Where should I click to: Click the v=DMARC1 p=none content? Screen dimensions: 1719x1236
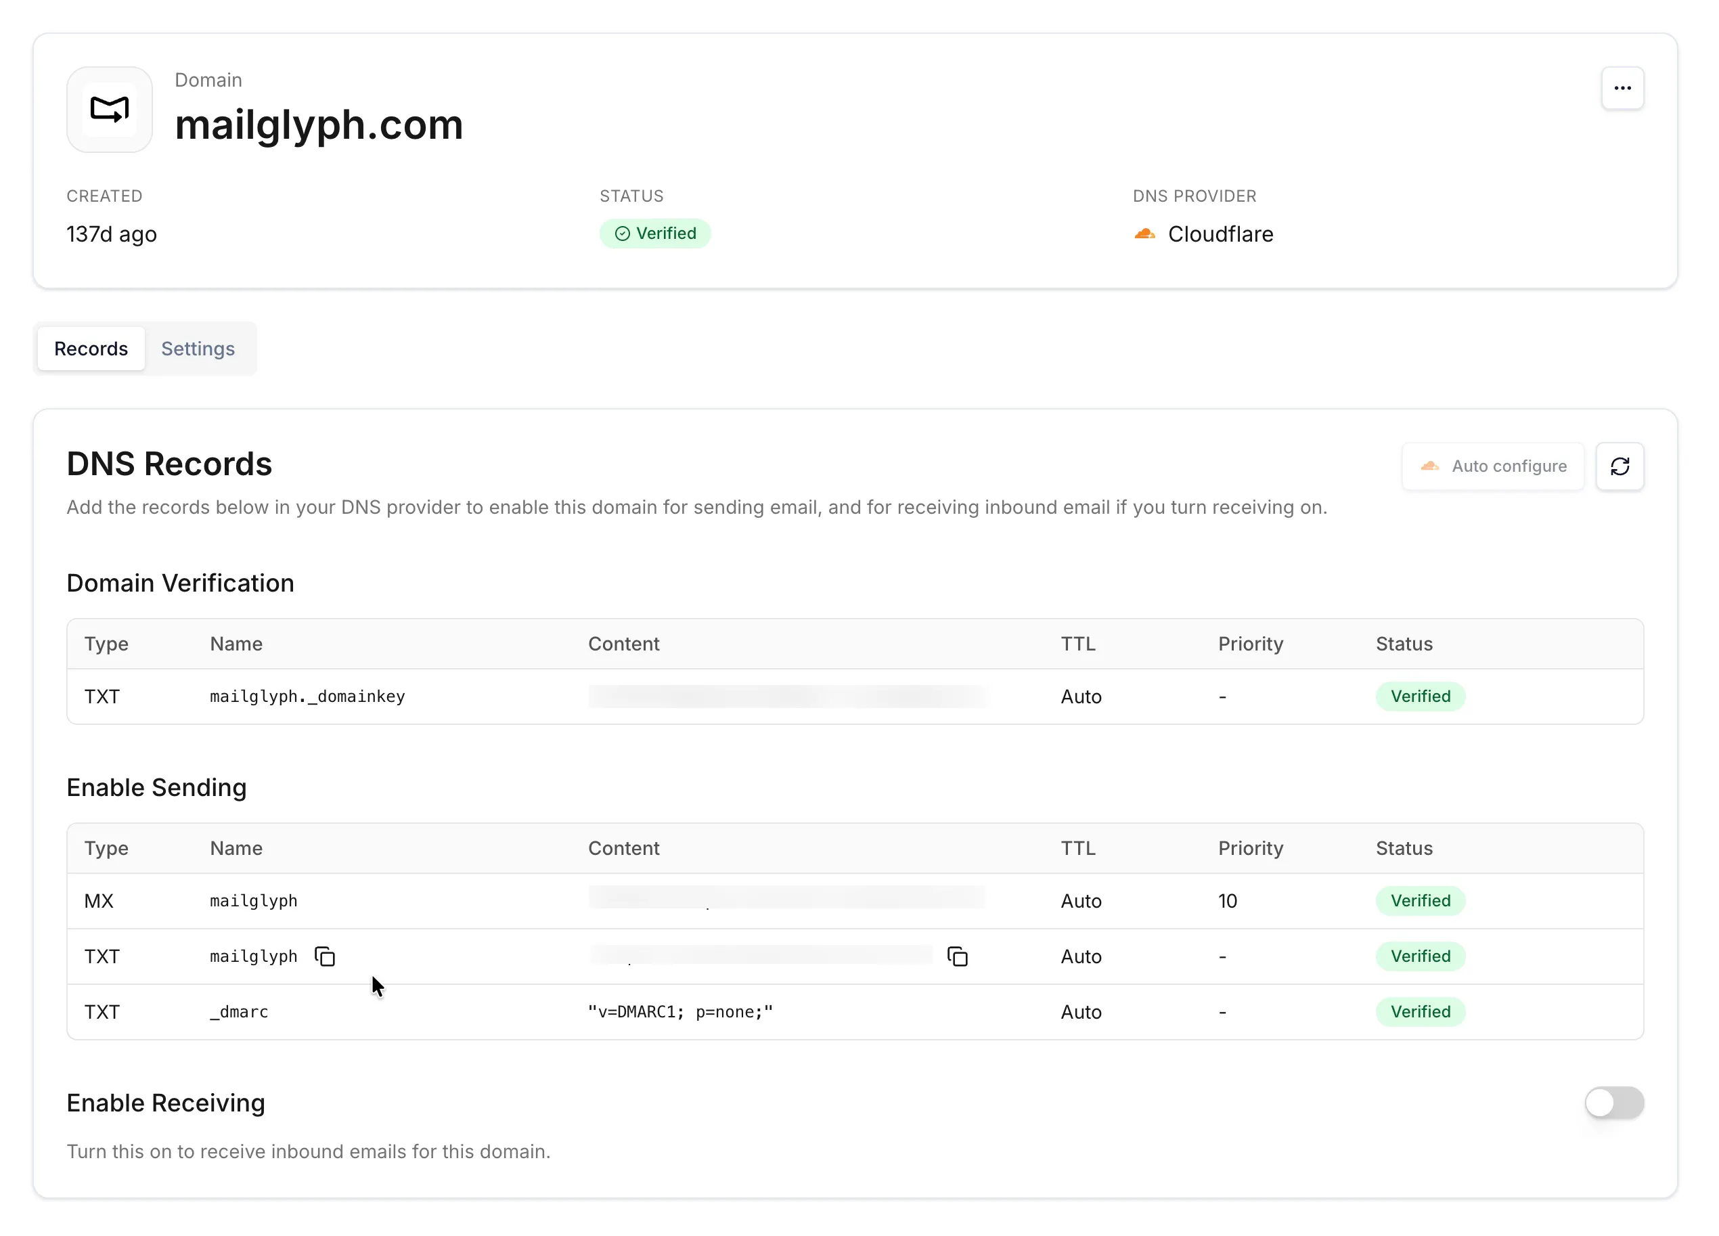pyautogui.click(x=681, y=1011)
